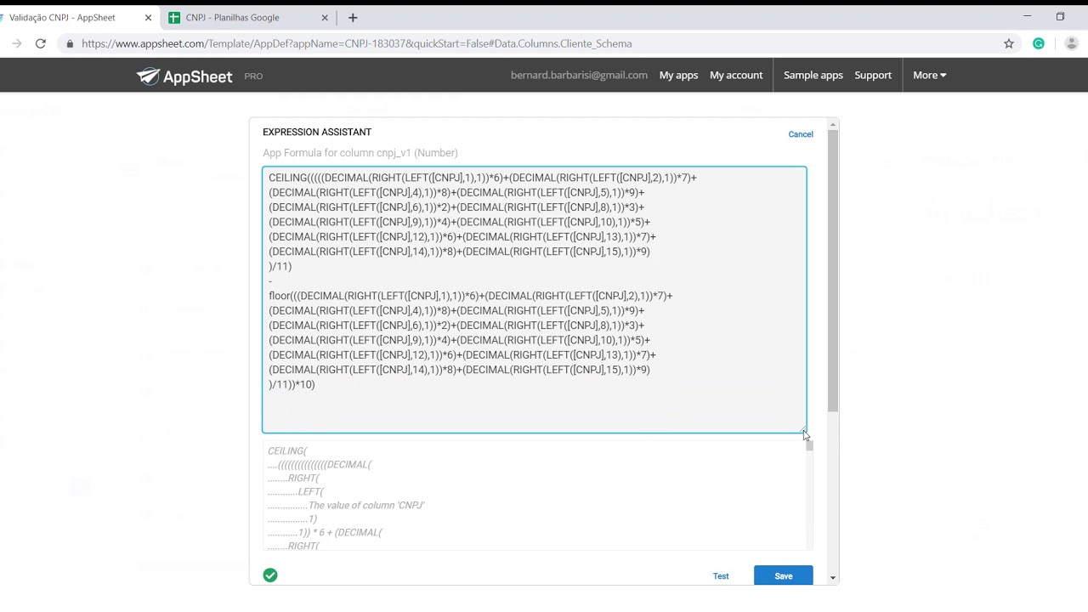Click the bernard.barbarisi email address
Image resolution: width=1088 pixels, height=612 pixels.
pos(579,75)
